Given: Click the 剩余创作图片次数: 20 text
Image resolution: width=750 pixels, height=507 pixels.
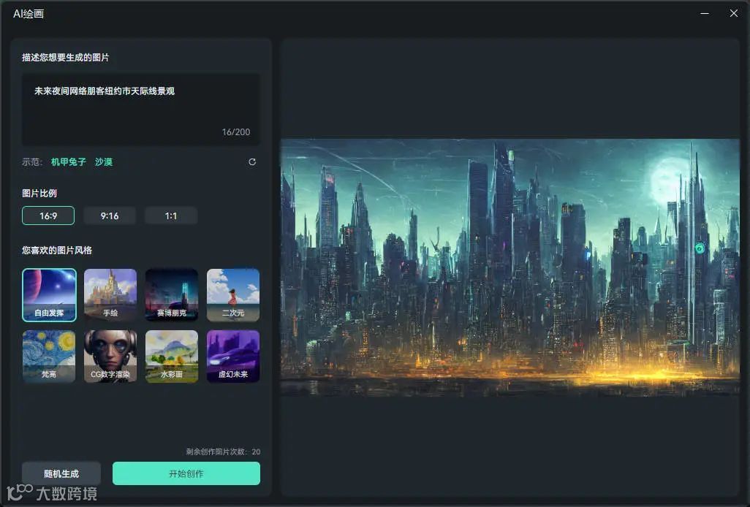Looking at the screenshot, I should (x=223, y=451).
